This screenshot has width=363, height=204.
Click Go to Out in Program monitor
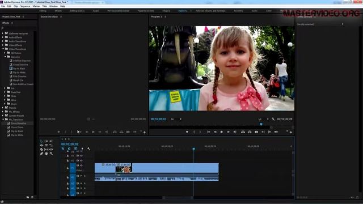pos(235,132)
